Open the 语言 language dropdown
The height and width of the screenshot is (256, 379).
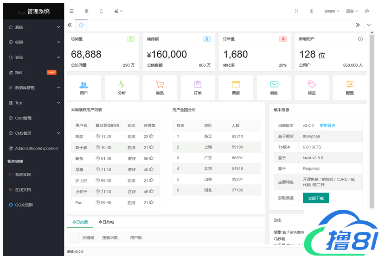(x=352, y=11)
